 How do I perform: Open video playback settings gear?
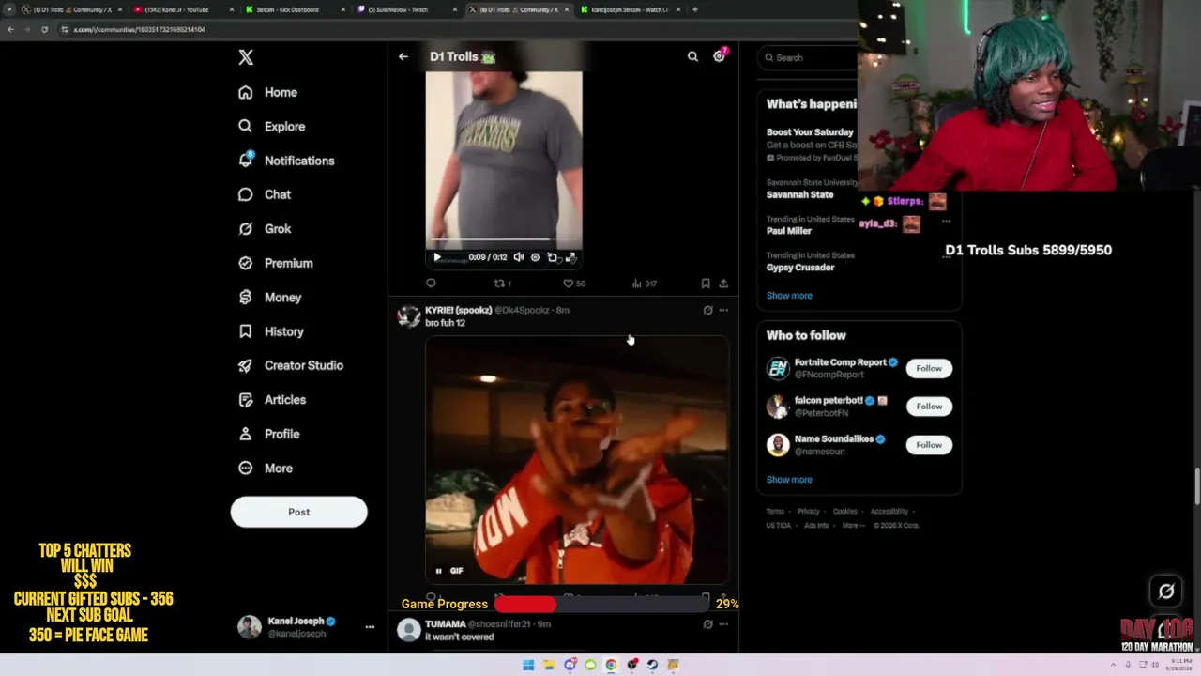click(535, 257)
